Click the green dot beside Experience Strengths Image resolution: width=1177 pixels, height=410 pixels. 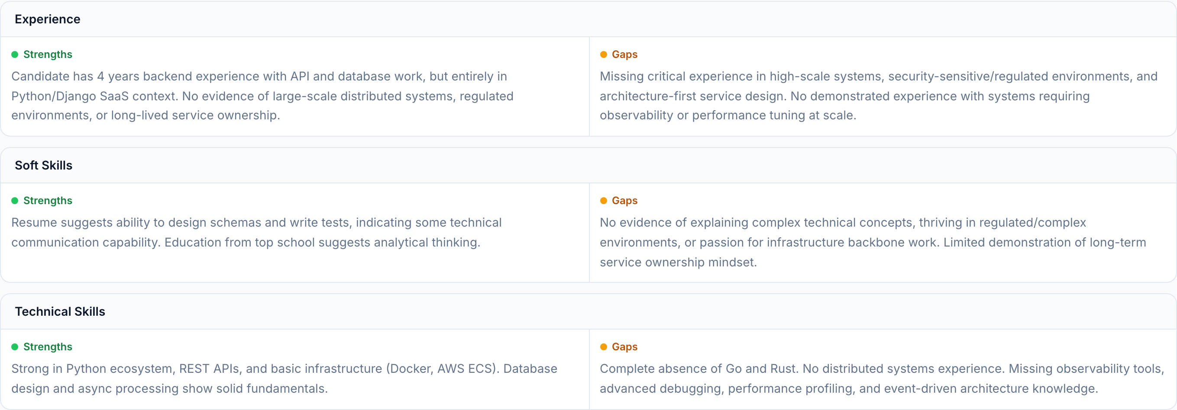pos(15,55)
